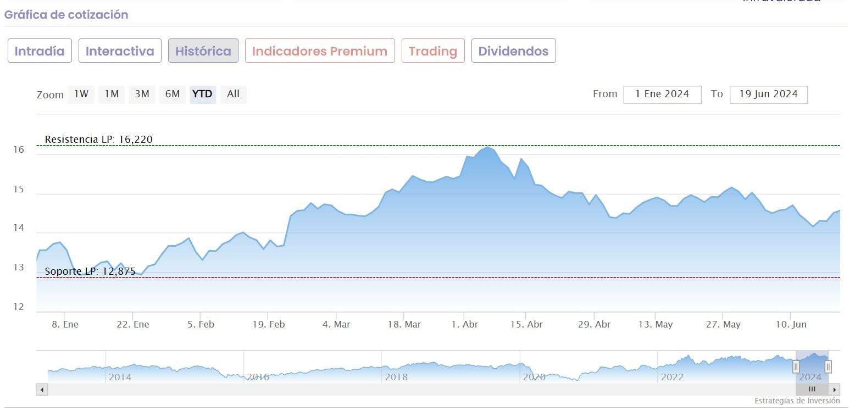Open Indicadores Premium tab

click(x=320, y=51)
